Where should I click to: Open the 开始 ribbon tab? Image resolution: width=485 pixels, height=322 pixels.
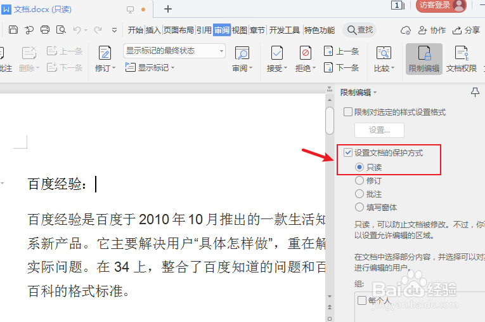coord(136,30)
